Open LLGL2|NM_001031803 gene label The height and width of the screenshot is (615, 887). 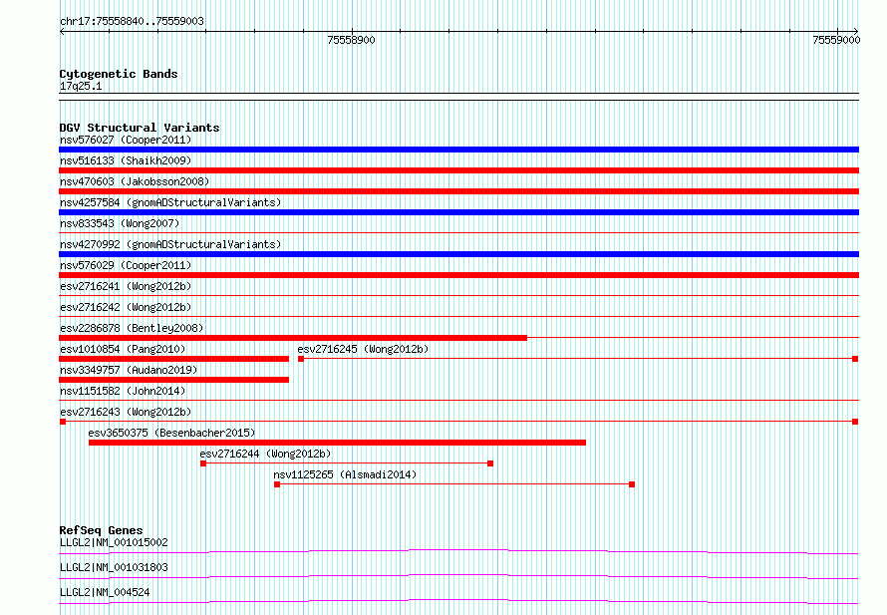click(114, 567)
